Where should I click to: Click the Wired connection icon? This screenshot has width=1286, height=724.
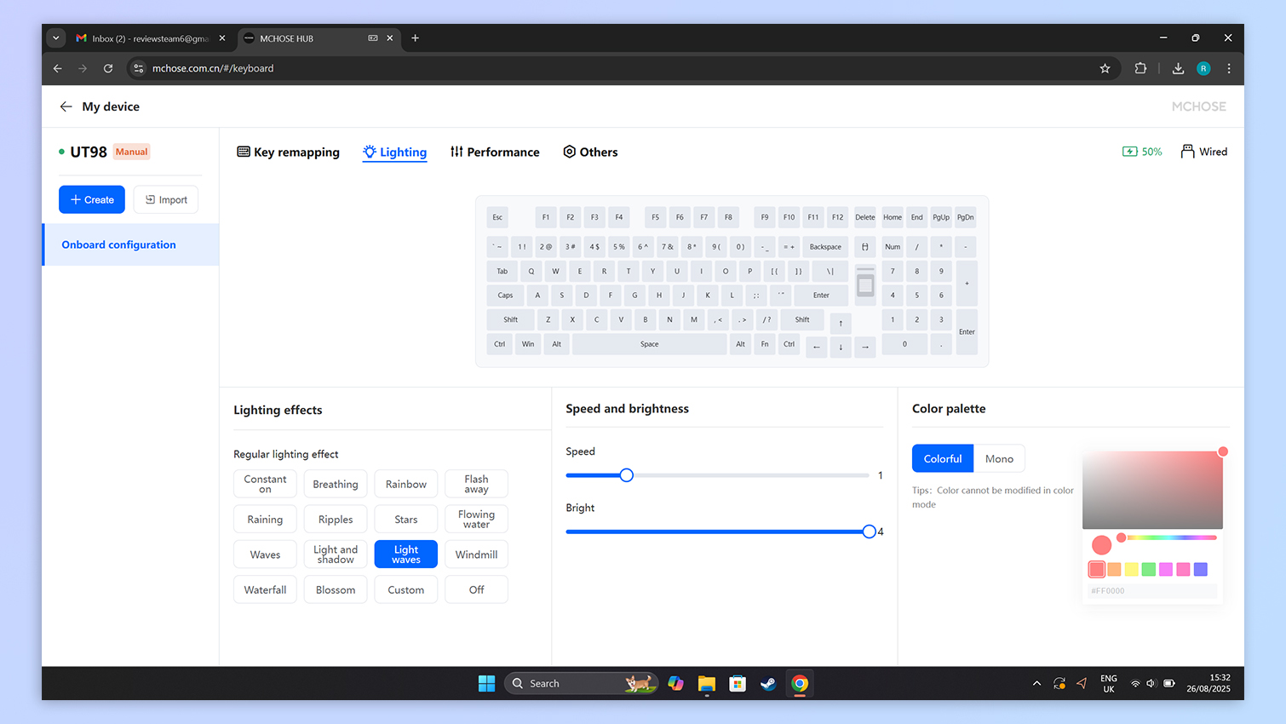coord(1187,152)
